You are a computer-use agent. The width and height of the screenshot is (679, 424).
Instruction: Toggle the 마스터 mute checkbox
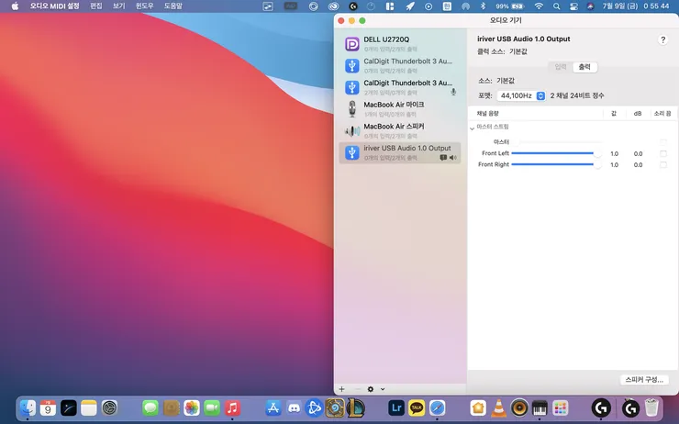[x=663, y=142]
